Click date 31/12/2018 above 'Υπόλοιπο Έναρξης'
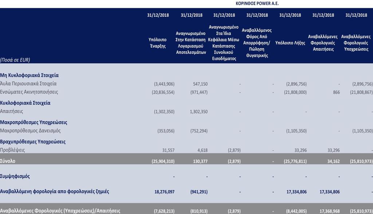The image size is (373, 214). coord(158,15)
